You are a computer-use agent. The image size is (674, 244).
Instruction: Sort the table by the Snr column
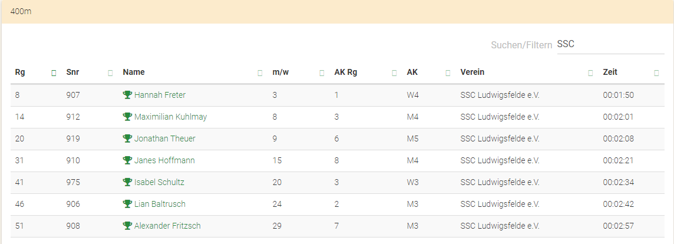point(110,73)
